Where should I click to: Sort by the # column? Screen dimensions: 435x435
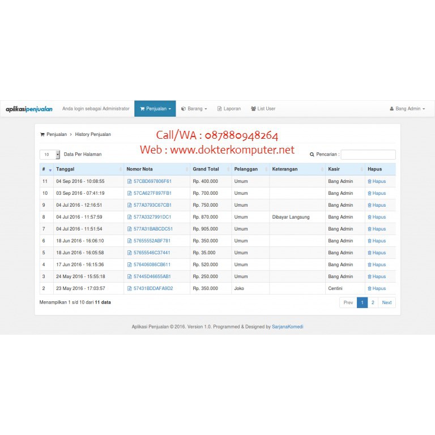[46, 169]
